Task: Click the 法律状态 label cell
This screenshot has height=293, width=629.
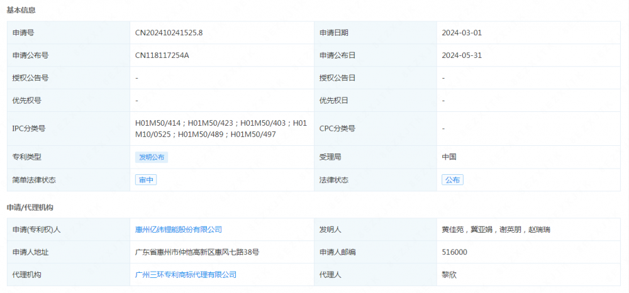Action: [x=376, y=180]
